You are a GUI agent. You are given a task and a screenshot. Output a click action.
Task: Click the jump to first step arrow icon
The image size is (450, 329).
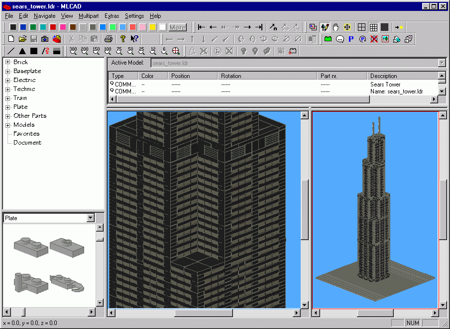click(x=202, y=27)
